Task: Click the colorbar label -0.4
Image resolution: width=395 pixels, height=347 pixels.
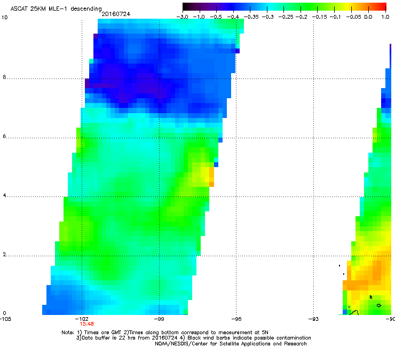Action: click(x=233, y=17)
